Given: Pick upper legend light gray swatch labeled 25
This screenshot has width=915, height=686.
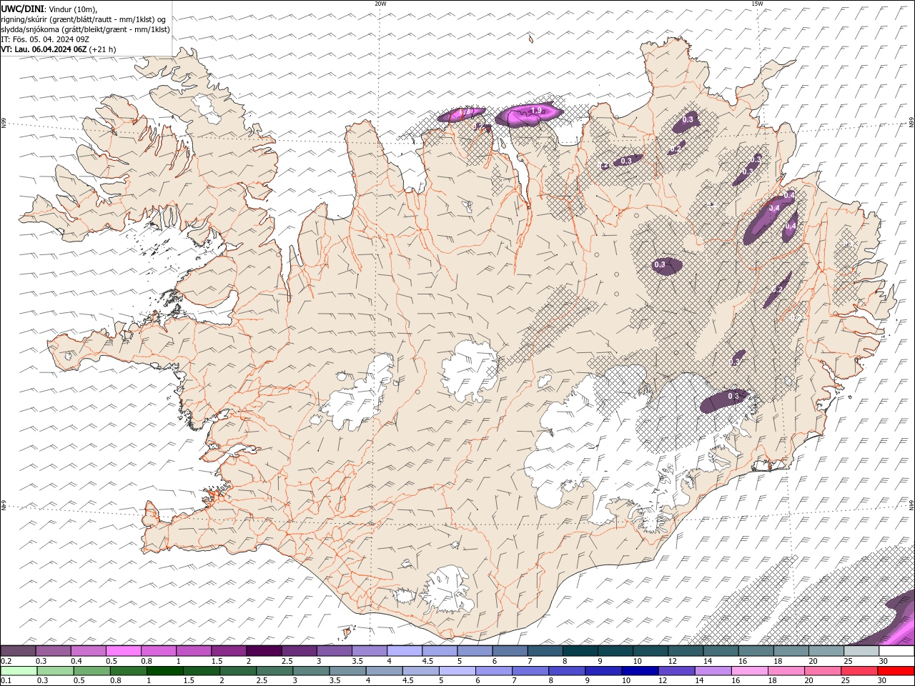Looking at the screenshot, I should (x=861, y=651).
